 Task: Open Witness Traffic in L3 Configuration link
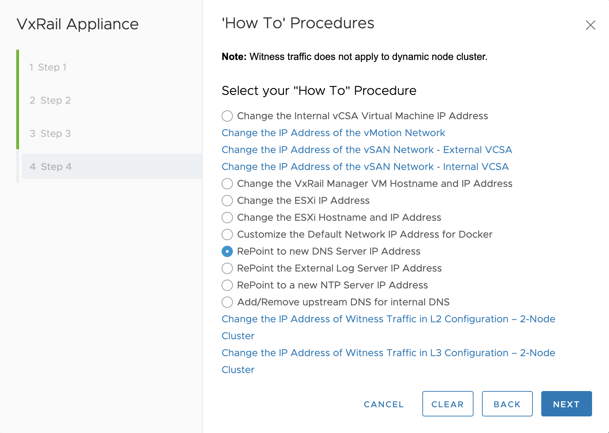click(388, 353)
